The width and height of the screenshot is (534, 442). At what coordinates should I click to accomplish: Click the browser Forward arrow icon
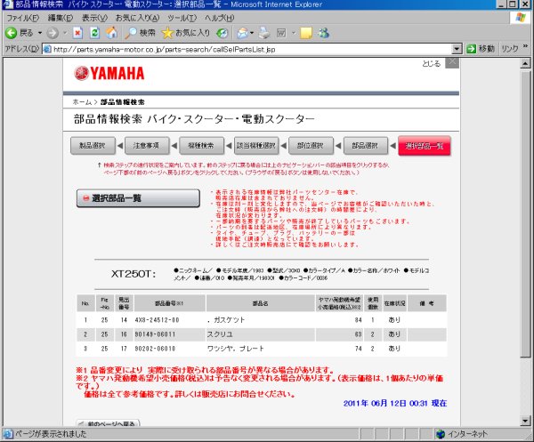tap(53, 33)
